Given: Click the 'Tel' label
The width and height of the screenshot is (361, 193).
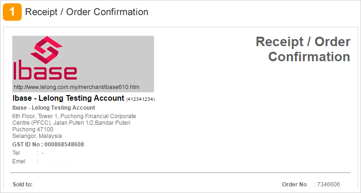Looking at the screenshot, I should 16,153.
